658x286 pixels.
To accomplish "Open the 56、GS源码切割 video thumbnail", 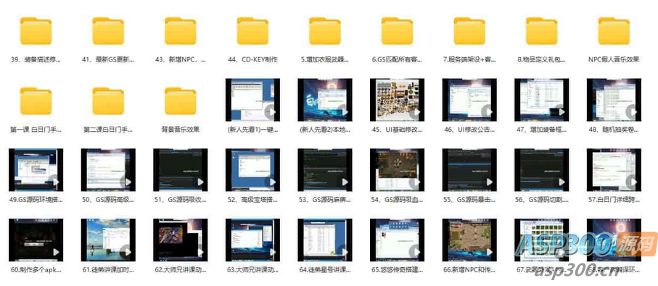I will (x=542, y=169).
